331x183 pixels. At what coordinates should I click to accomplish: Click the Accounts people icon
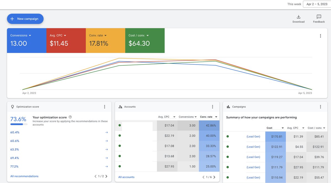point(120,107)
